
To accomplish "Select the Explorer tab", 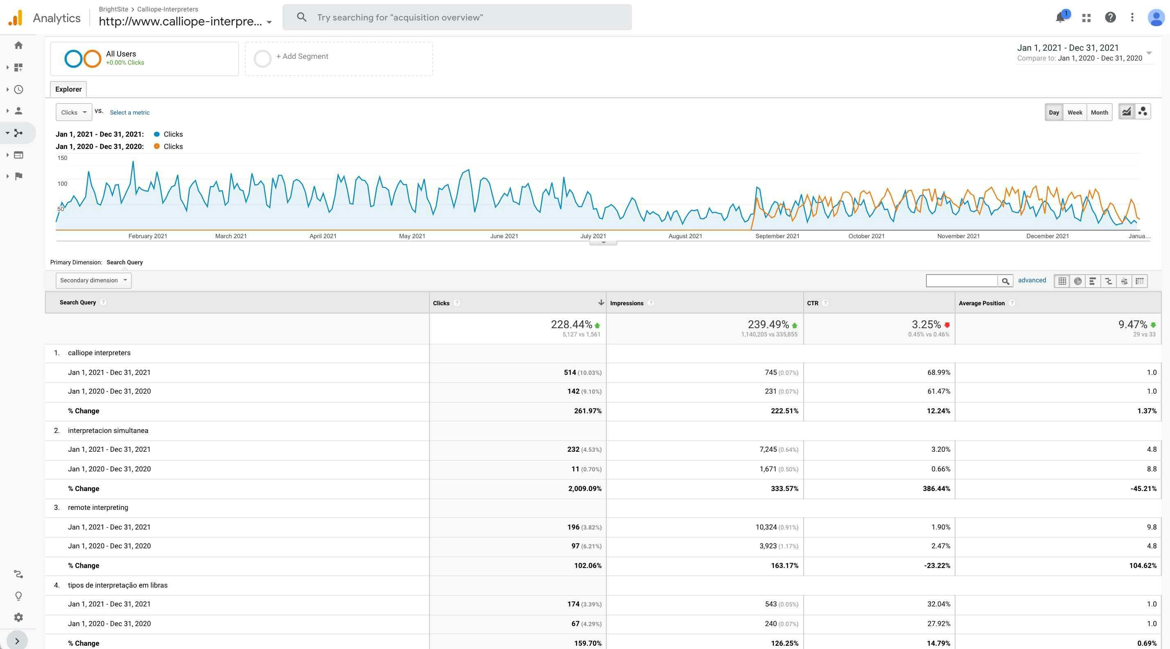I will 69,89.
